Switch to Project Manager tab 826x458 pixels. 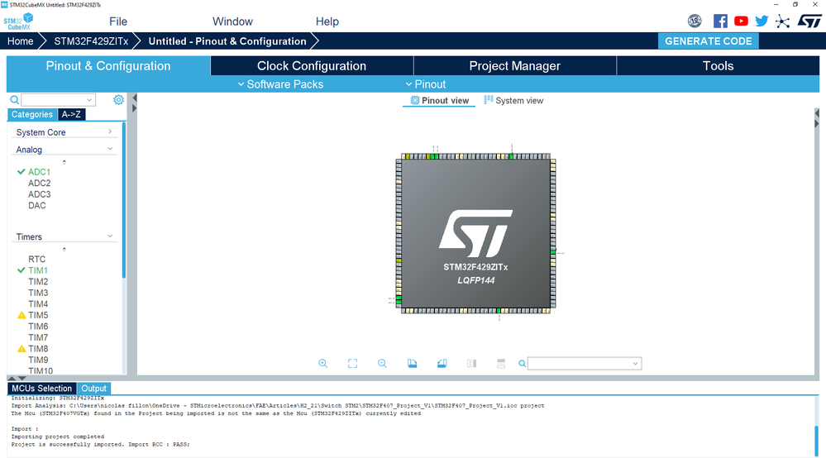click(x=514, y=66)
